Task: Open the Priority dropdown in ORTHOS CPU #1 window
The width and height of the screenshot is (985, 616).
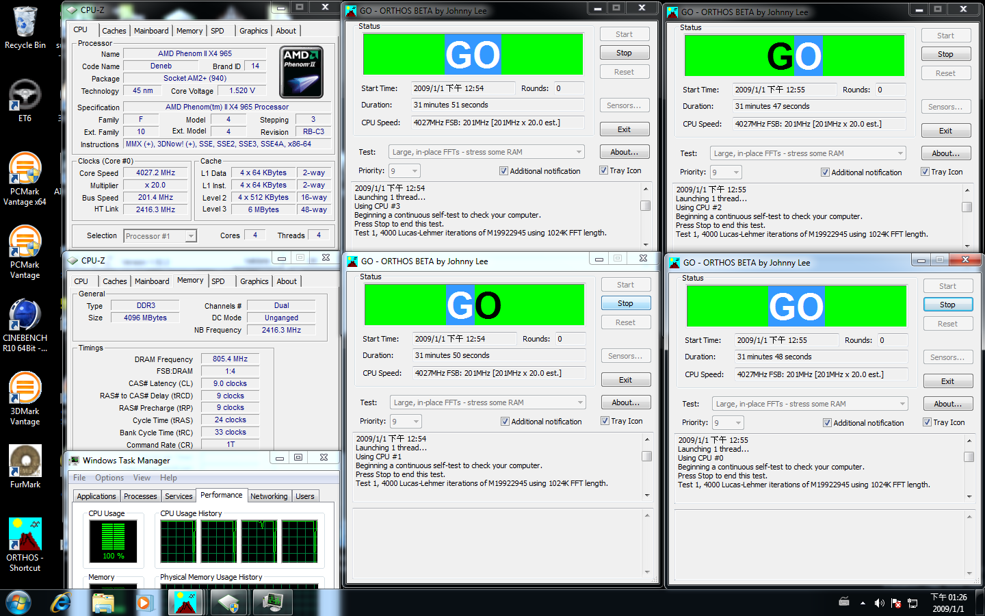Action: (x=405, y=422)
